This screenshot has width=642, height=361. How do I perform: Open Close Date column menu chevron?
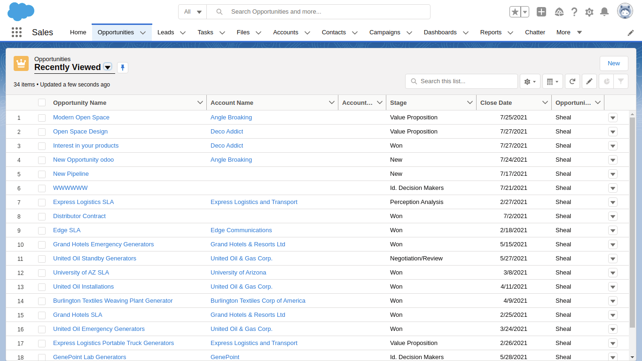pyautogui.click(x=545, y=102)
